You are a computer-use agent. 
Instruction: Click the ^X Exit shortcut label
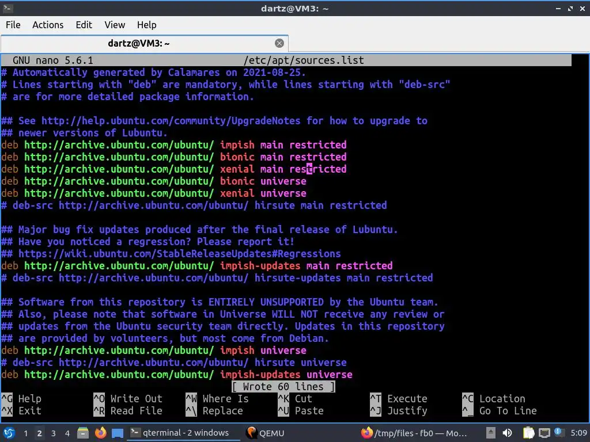tap(21, 410)
